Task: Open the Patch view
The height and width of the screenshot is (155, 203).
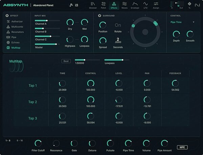Action: (103, 5)
